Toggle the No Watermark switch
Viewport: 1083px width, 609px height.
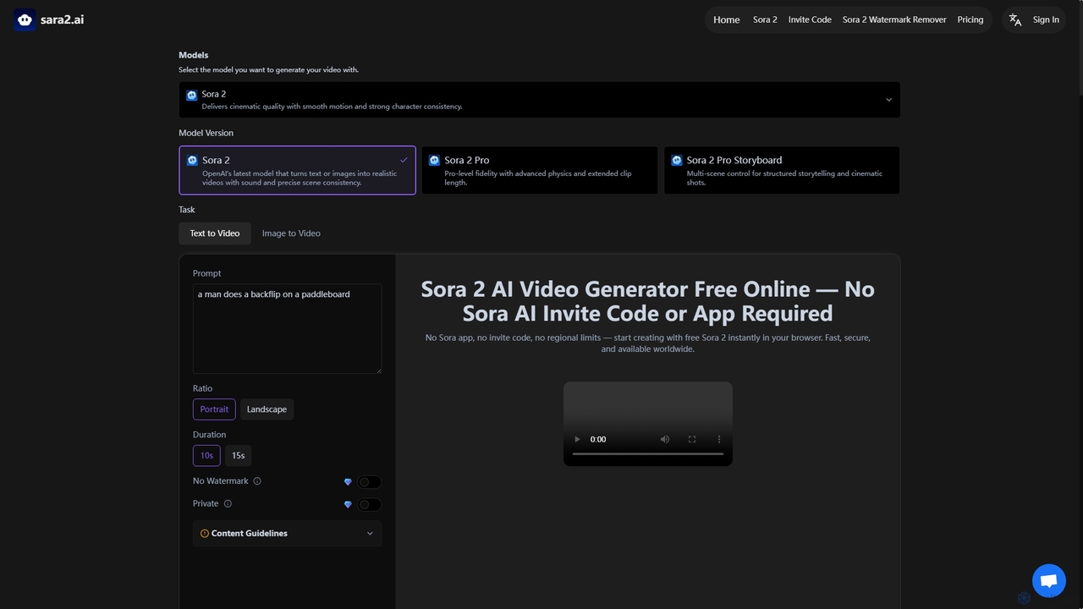pyautogui.click(x=369, y=482)
